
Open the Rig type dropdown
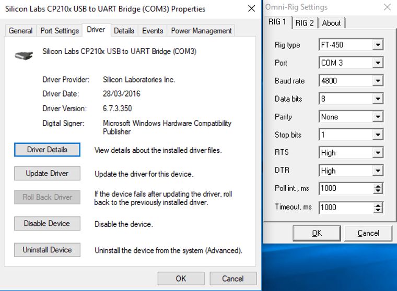(x=378, y=45)
